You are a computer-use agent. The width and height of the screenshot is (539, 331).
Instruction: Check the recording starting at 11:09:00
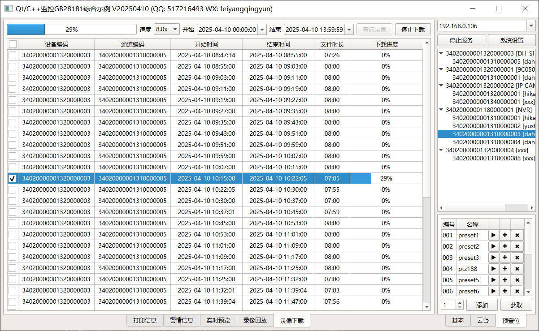point(13,257)
